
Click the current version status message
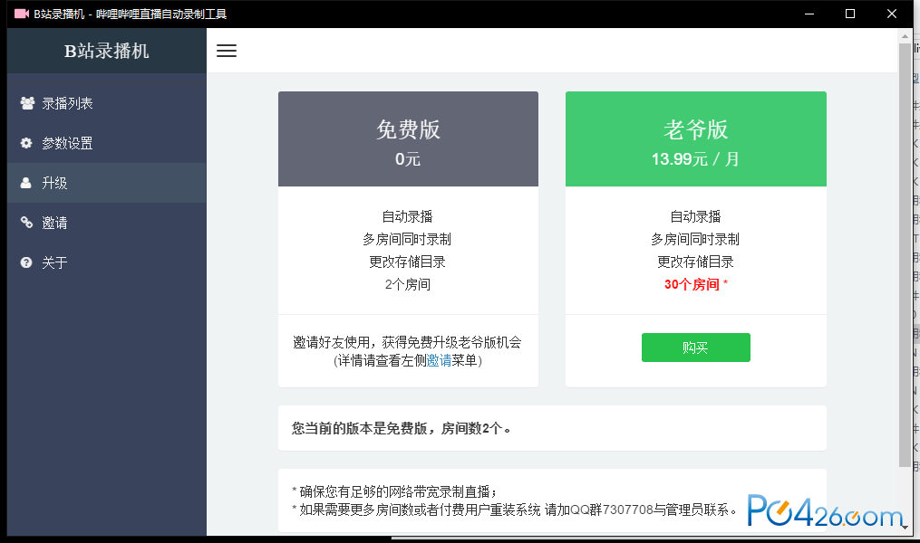tap(402, 429)
